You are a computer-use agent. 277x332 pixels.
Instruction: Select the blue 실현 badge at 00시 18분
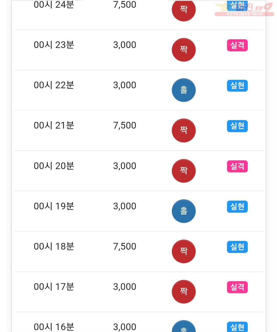237,247
